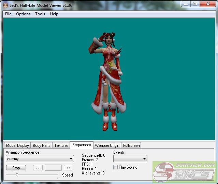Step to next frame with >> button

[69, 168]
